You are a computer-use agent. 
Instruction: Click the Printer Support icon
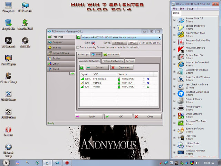pos(181,108)
